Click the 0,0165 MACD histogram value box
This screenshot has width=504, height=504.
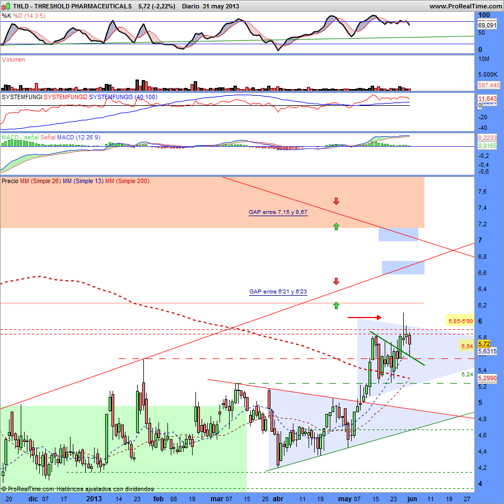pyautogui.click(x=487, y=146)
